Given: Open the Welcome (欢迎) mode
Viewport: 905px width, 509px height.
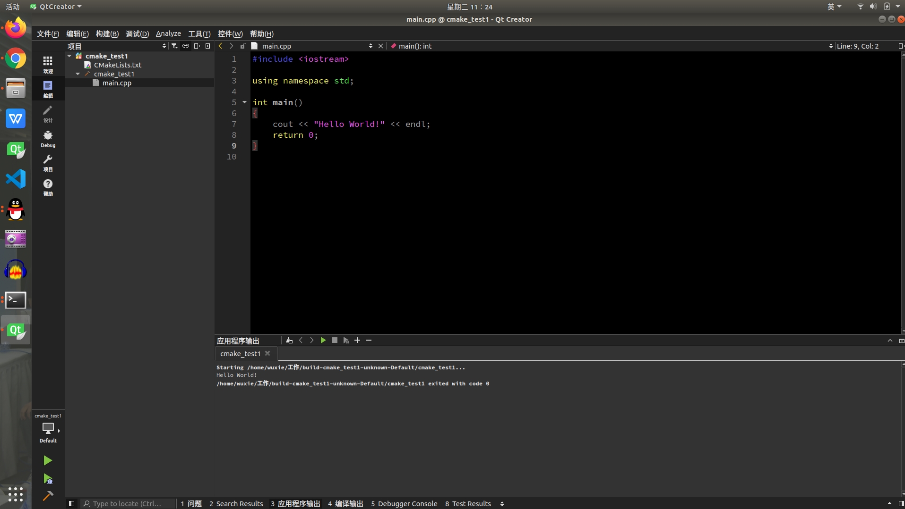Looking at the screenshot, I should point(47,64).
